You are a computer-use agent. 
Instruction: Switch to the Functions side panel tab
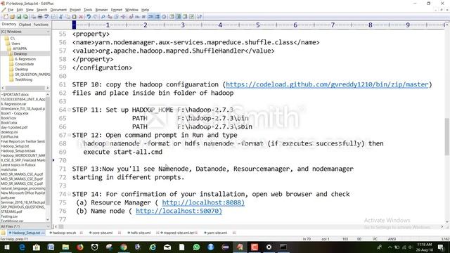pyautogui.click(x=41, y=25)
